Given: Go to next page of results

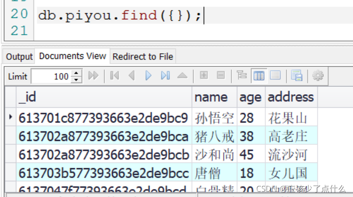Looking at the screenshot, I should (148, 76).
